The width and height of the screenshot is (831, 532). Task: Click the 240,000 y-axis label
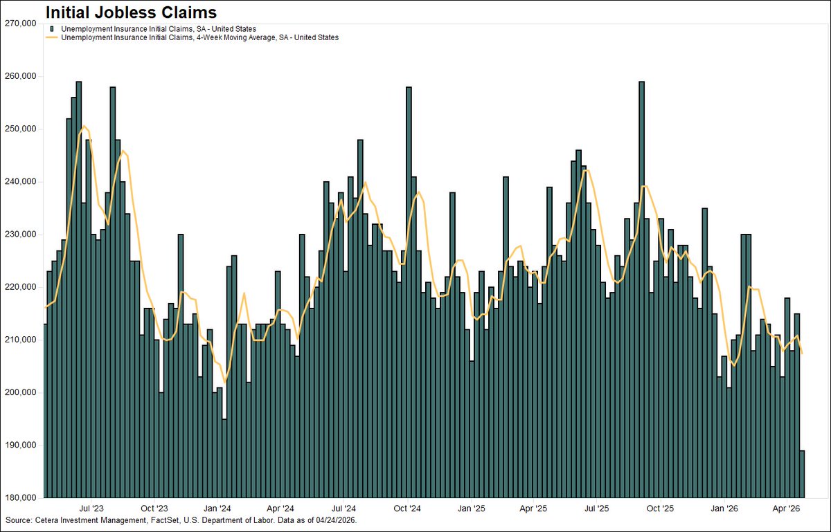click(x=20, y=182)
